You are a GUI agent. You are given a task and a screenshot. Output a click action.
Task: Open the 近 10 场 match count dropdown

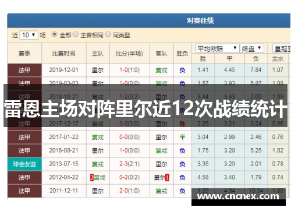[x=29, y=35]
